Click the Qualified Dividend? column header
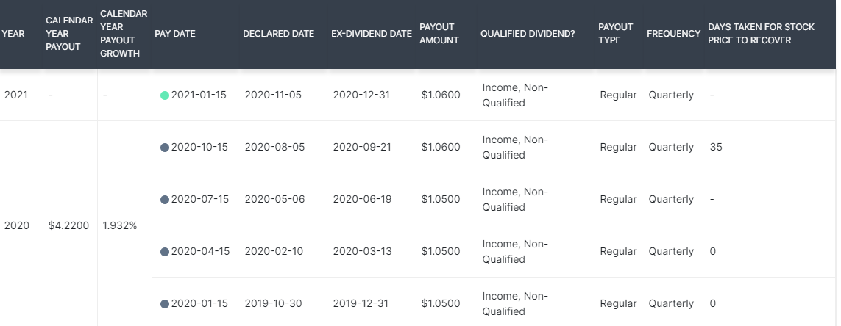 point(528,34)
